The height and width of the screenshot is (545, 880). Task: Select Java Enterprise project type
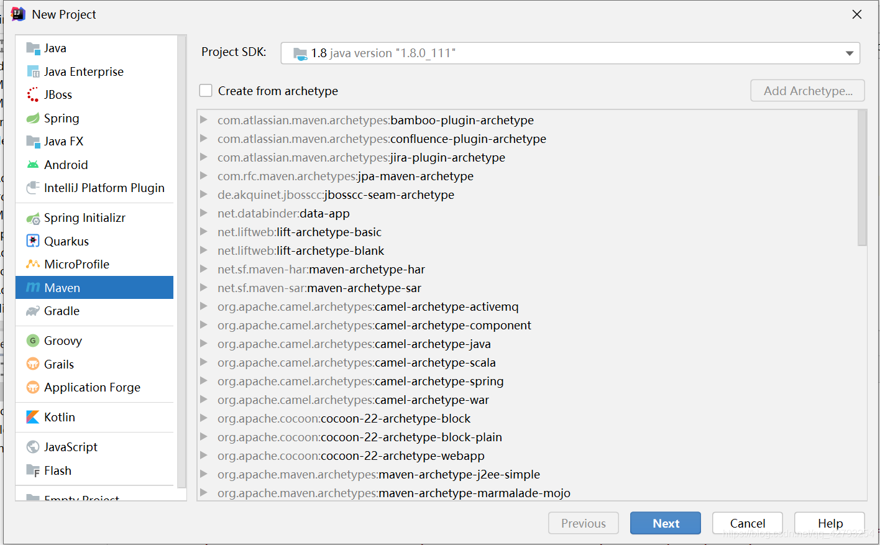[x=94, y=72]
